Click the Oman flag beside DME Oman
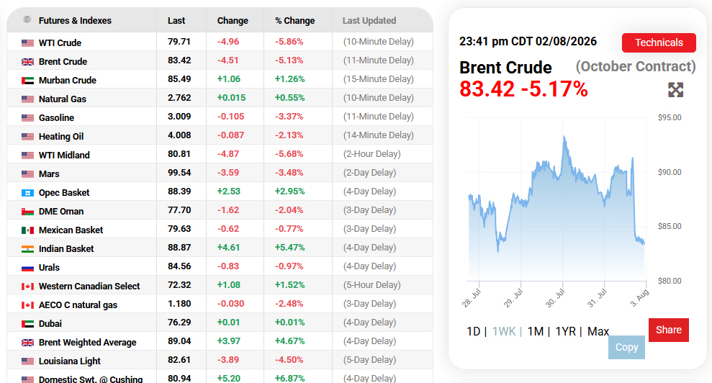The width and height of the screenshot is (712, 383). tap(27, 211)
